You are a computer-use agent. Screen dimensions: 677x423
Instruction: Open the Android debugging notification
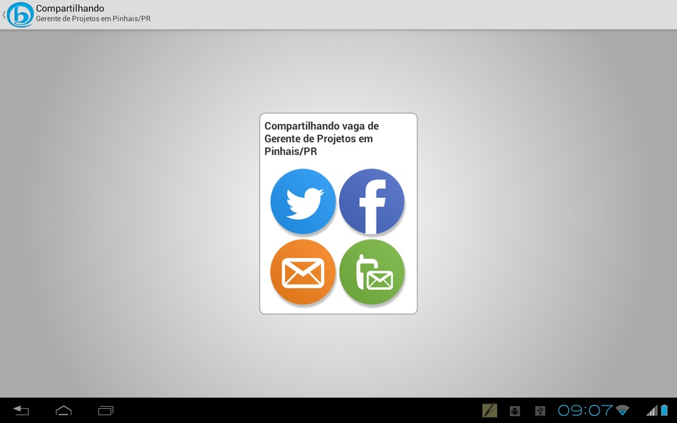click(515, 411)
